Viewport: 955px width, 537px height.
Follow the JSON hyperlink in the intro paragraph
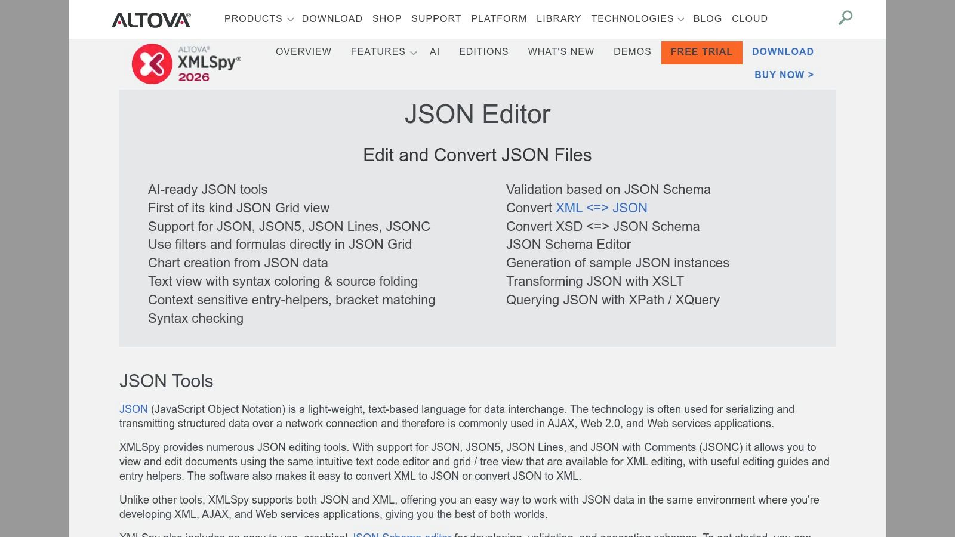click(133, 409)
